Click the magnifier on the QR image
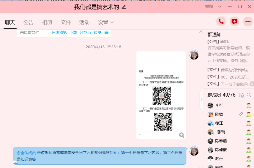This screenshot has height=168, width=254. tap(182, 135)
